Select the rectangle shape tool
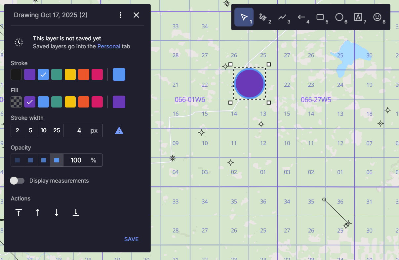This screenshot has height=260, width=399. click(320, 17)
